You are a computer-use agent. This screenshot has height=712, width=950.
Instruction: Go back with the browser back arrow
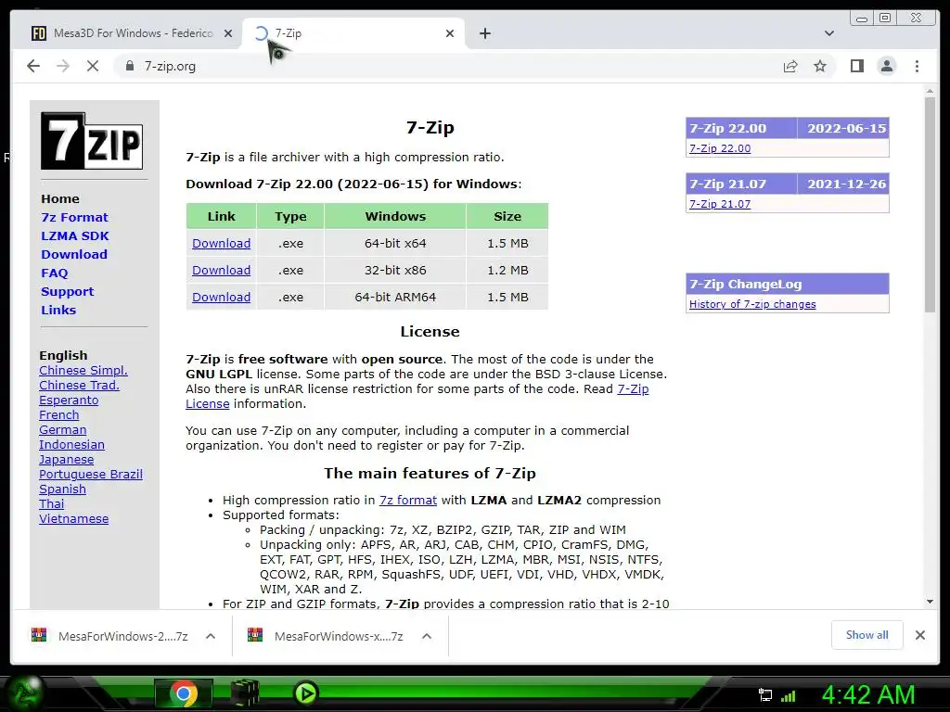click(x=33, y=66)
